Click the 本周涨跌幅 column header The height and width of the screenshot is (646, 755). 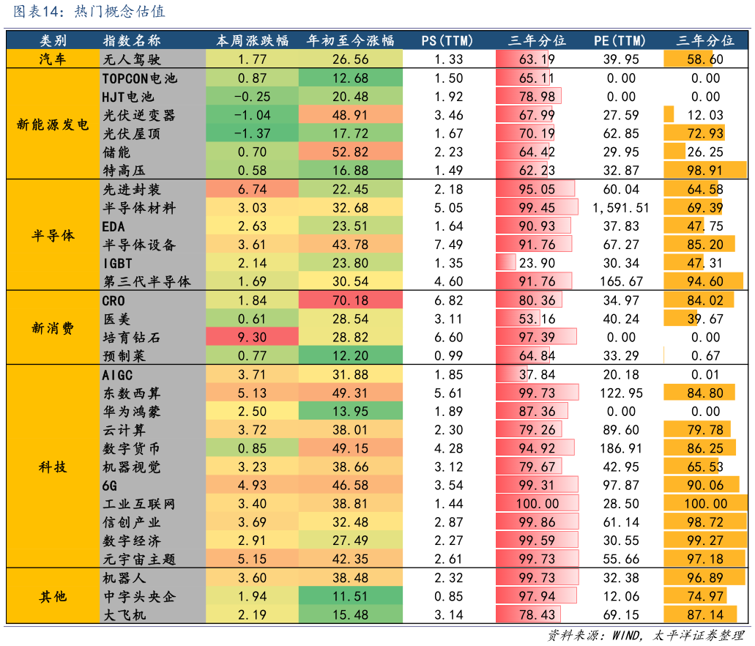[x=253, y=40]
